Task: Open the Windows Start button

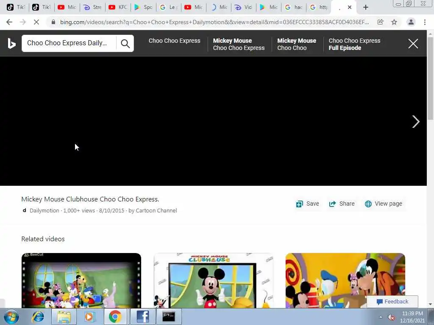Action: (x=11, y=317)
